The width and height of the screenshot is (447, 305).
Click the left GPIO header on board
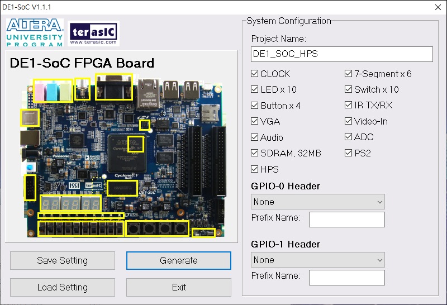tap(194, 161)
